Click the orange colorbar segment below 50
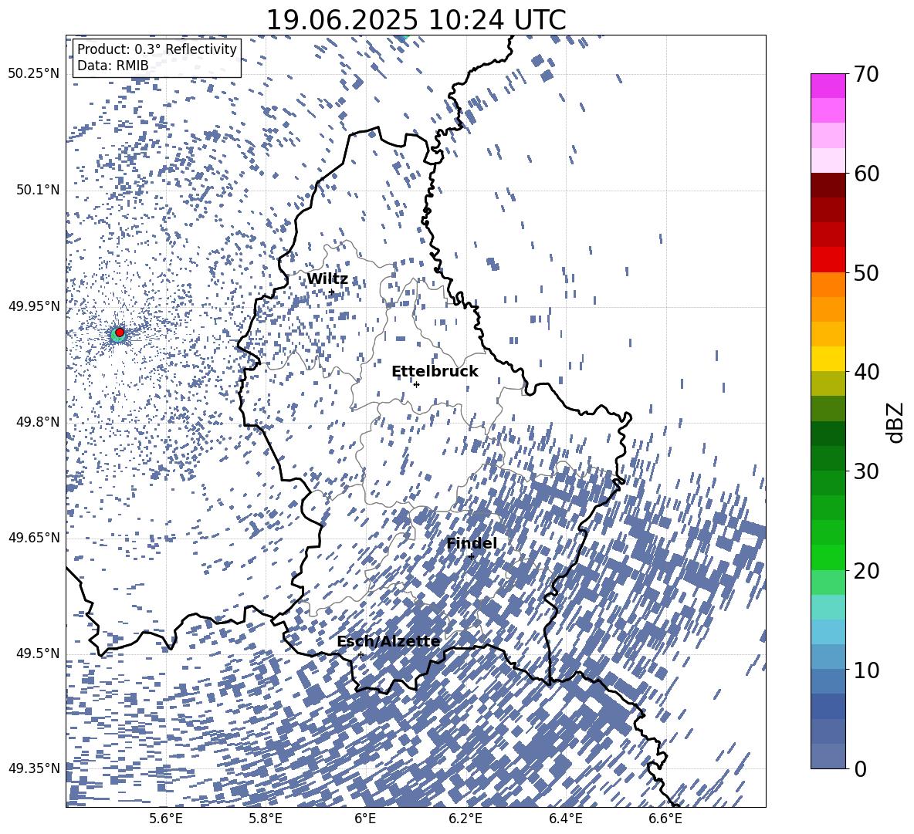Viewport: 914px width, 834px height. pyautogui.click(x=828, y=285)
